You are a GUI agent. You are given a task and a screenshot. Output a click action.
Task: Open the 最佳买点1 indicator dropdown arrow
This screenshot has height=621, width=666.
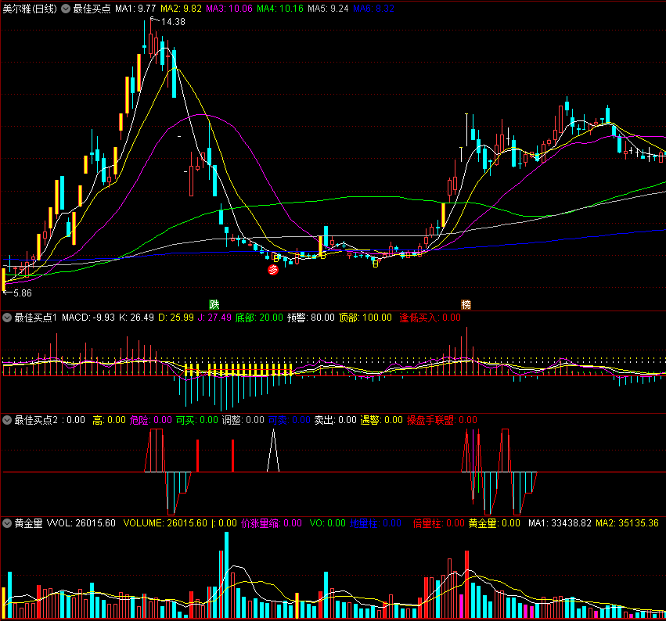pos(7,318)
